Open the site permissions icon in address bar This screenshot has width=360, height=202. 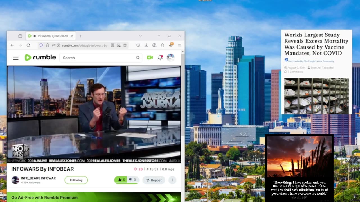tap(53, 45)
